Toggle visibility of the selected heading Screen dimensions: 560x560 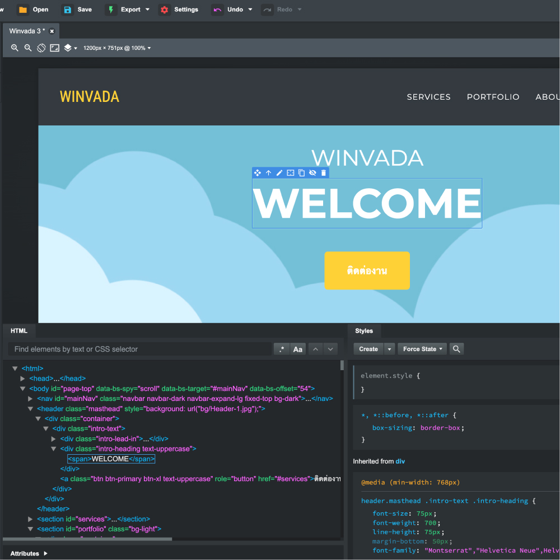click(312, 173)
